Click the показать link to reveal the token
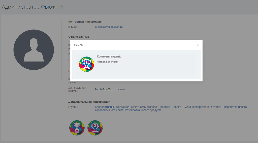 click(120, 89)
